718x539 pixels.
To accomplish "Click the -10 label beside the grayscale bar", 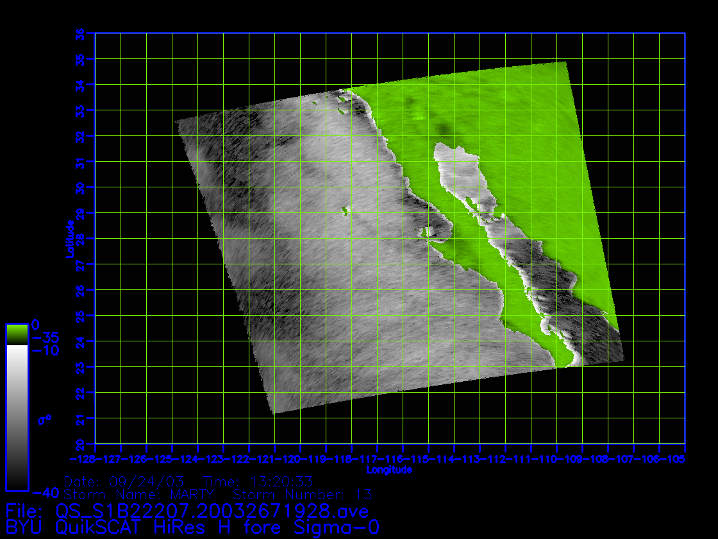I will (46, 351).
